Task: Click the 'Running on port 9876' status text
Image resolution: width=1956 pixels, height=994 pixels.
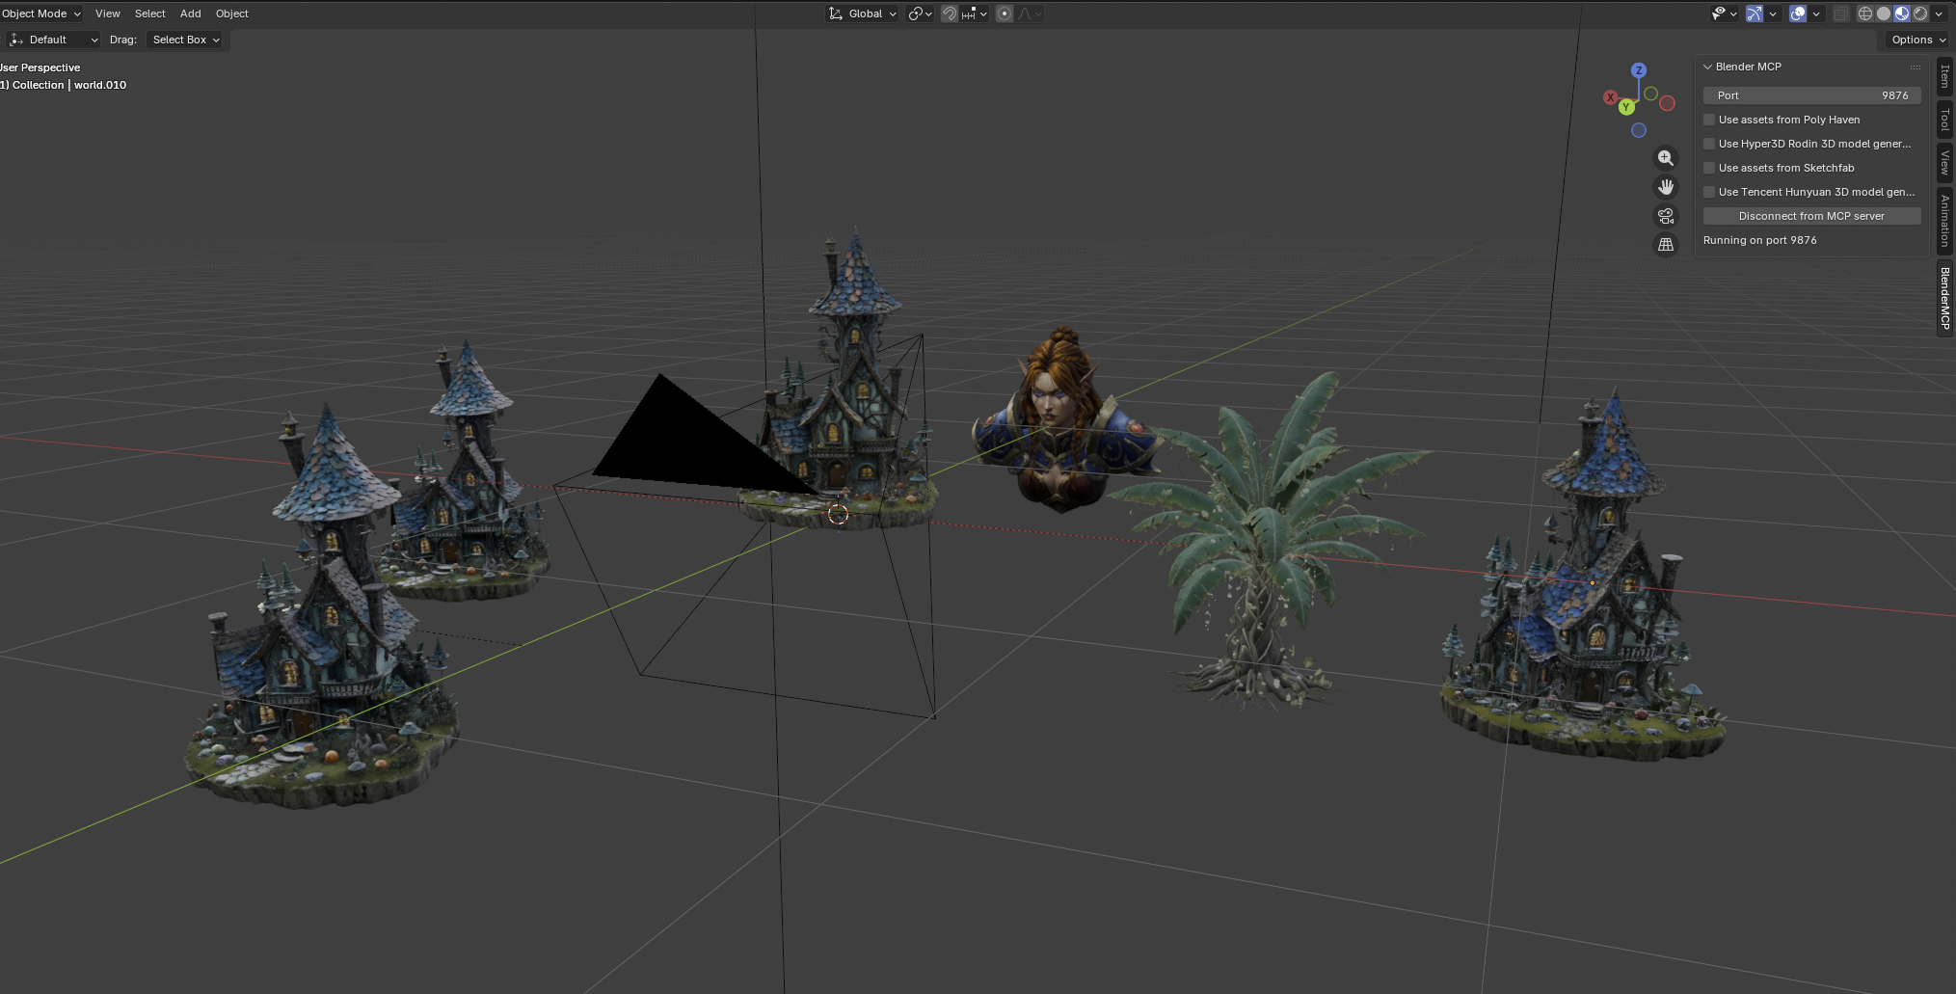Action: (1759, 240)
